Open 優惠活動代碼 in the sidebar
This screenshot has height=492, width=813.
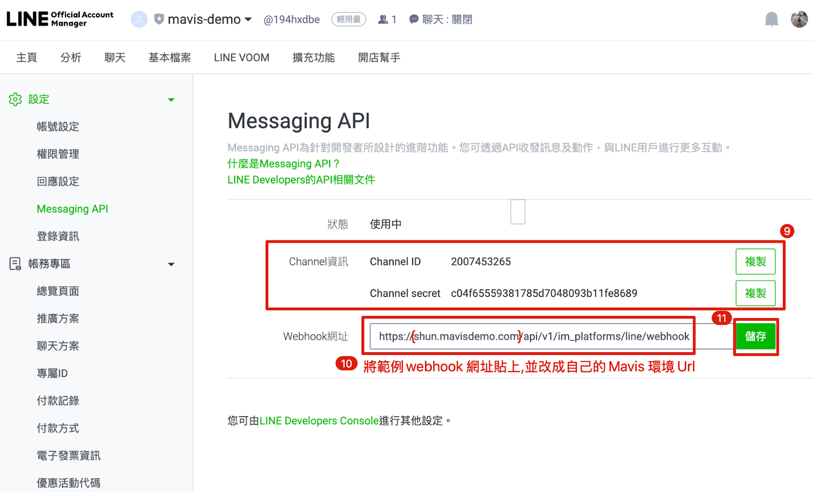coord(69,483)
